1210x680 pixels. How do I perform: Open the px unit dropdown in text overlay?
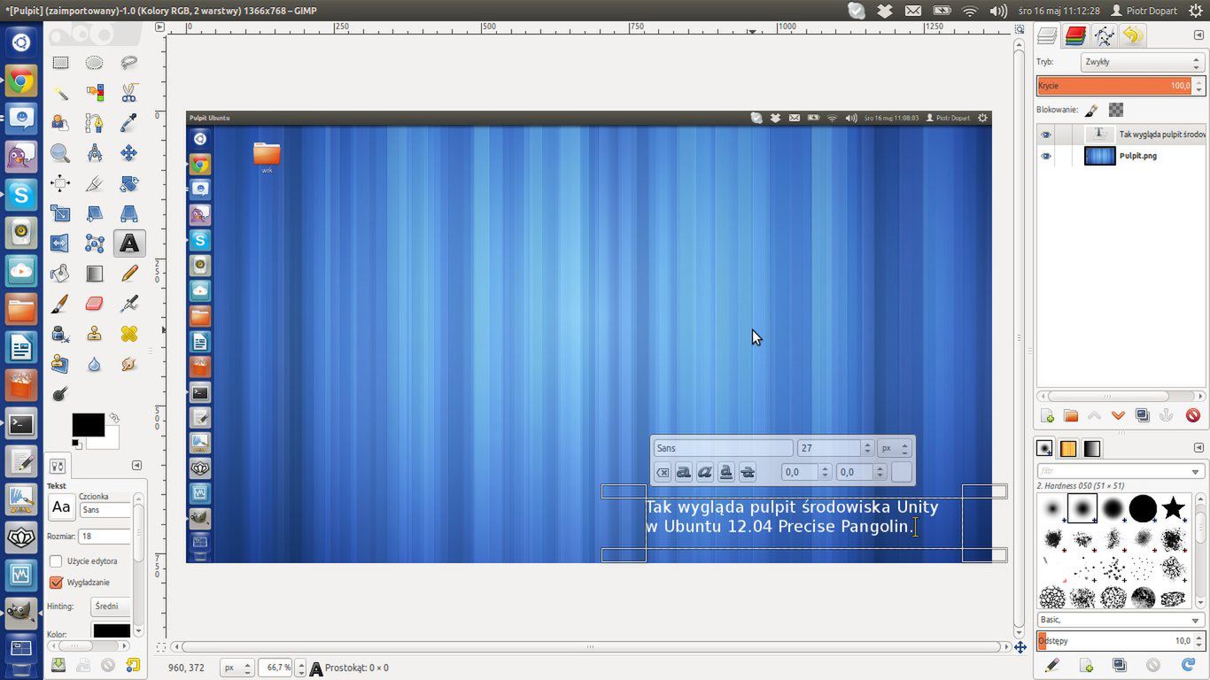pos(894,449)
